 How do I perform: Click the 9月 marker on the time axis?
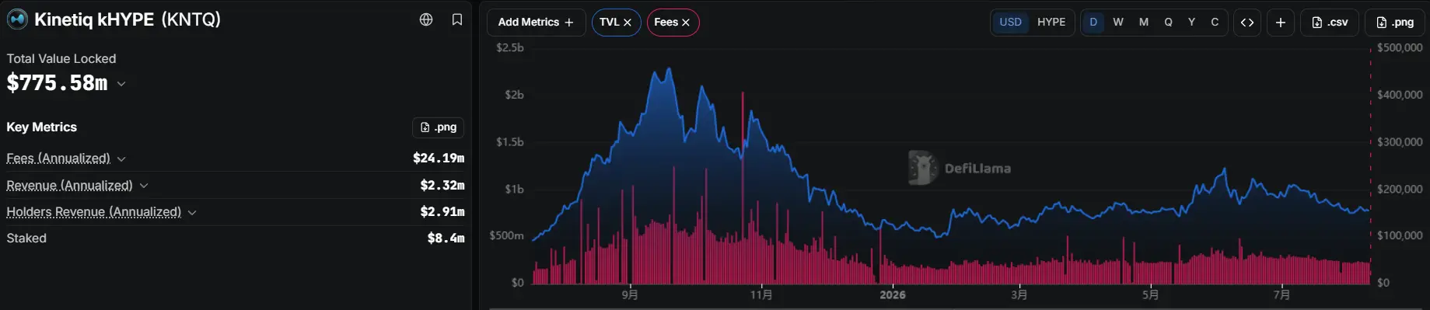click(x=630, y=295)
